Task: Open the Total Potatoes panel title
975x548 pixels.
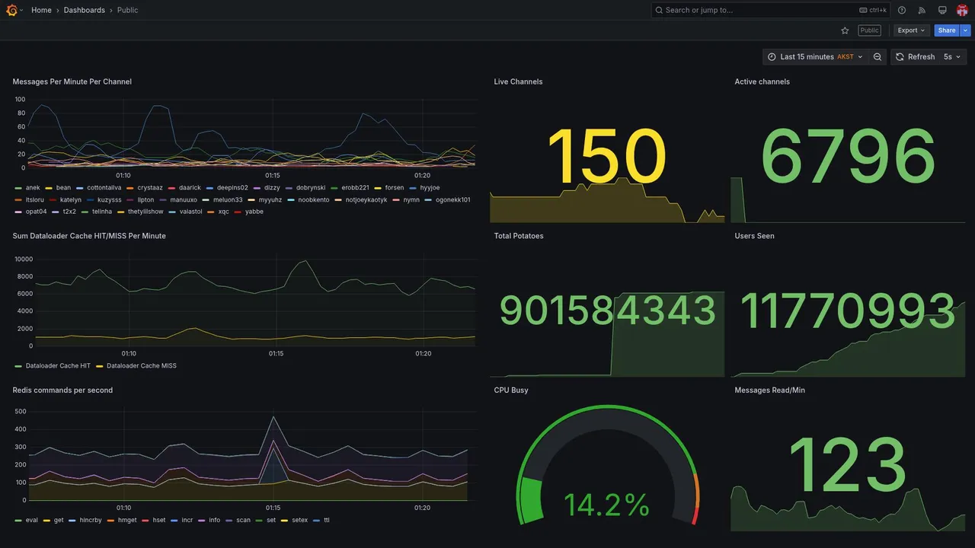Action: click(x=519, y=236)
